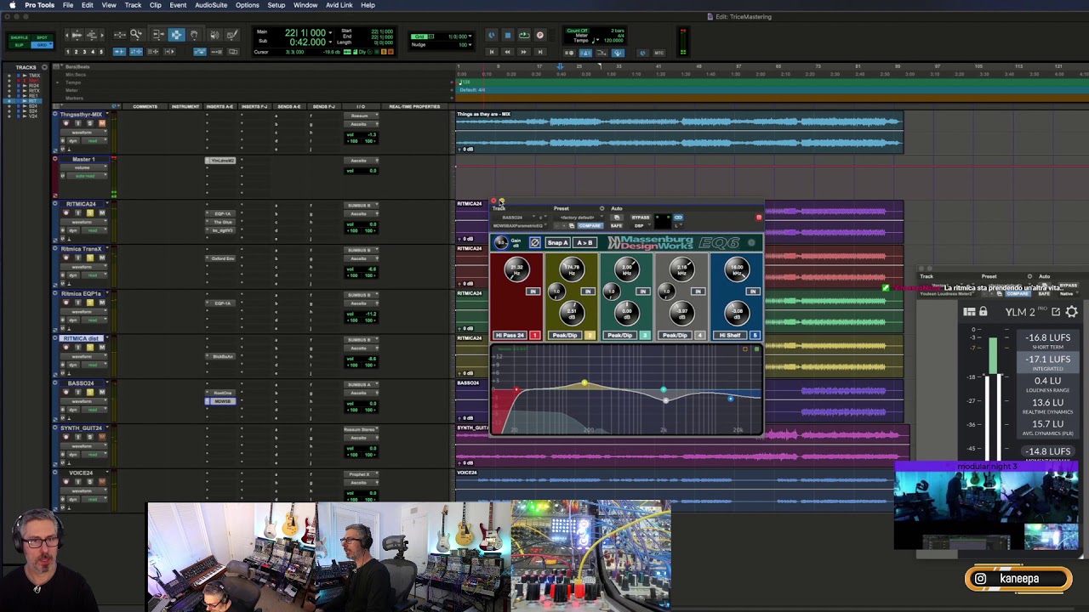The image size is (1089, 612).
Task: Open Hi Shelf filter type dropdown
Action: (729, 335)
